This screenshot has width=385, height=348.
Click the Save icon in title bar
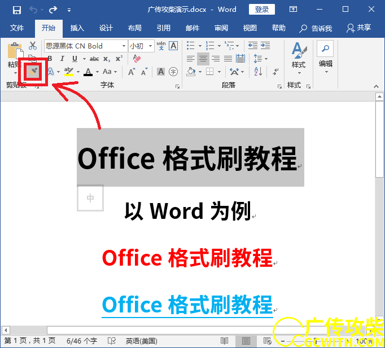click(17, 10)
